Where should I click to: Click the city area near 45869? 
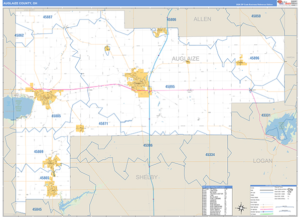[x=51, y=162]
